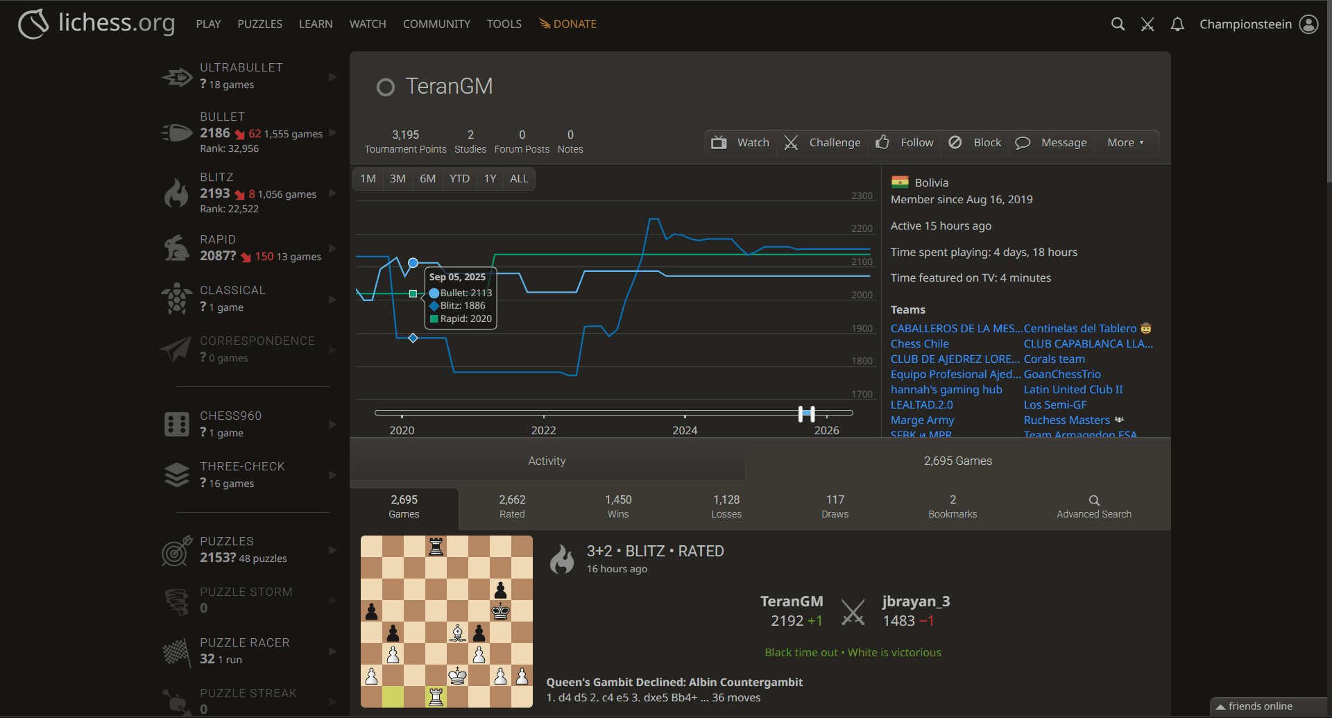Open the chess board game thumbnail
The width and height of the screenshot is (1332, 718).
447,622
